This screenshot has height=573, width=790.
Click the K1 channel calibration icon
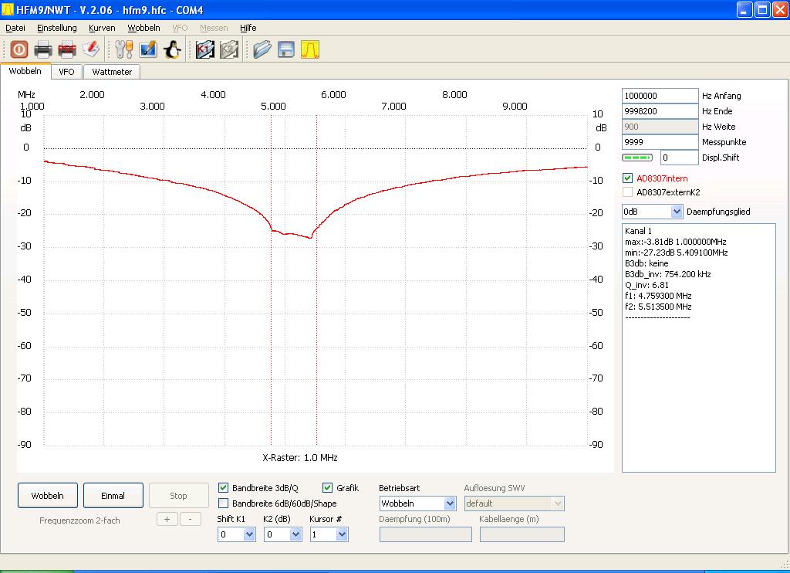tap(204, 50)
